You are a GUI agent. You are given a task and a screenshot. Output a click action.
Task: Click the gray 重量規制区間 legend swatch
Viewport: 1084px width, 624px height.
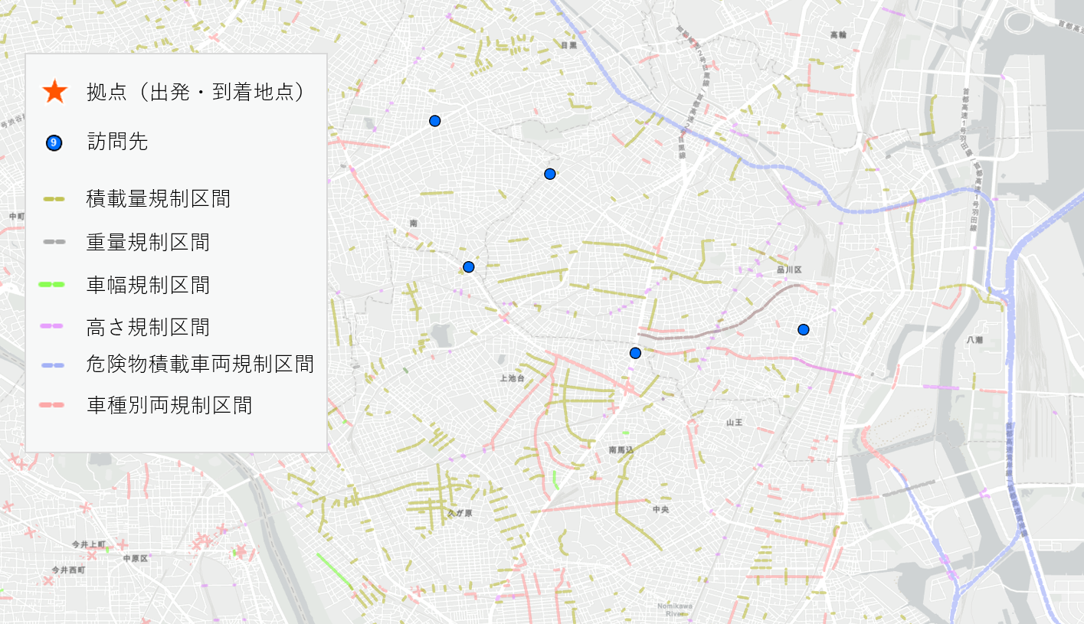point(54,242)
